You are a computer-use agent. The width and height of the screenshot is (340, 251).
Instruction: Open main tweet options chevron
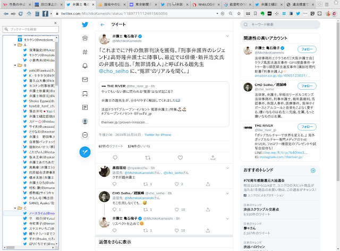[227, 36]
